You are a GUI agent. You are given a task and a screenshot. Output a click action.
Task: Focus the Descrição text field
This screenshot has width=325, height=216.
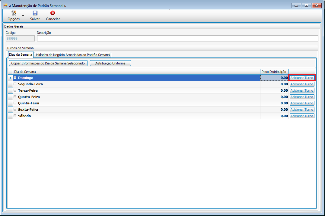click(178, 38)
